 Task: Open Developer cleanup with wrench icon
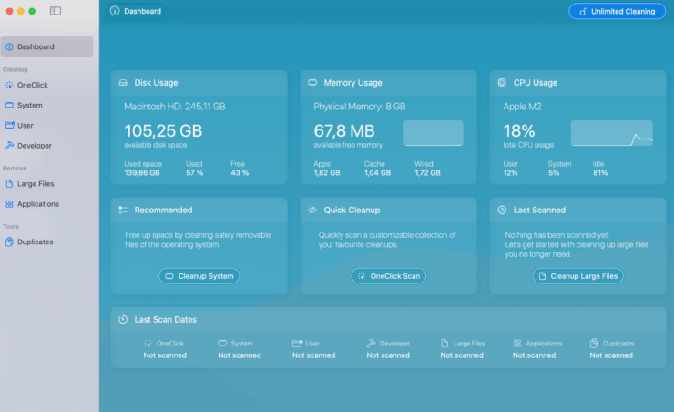[x=35, y=145]
